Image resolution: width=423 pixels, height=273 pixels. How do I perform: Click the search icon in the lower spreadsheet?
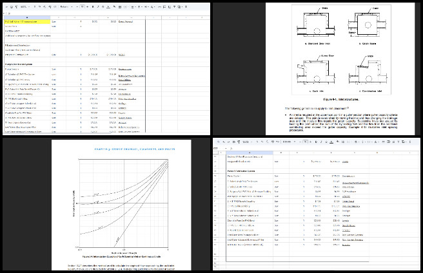218,142
